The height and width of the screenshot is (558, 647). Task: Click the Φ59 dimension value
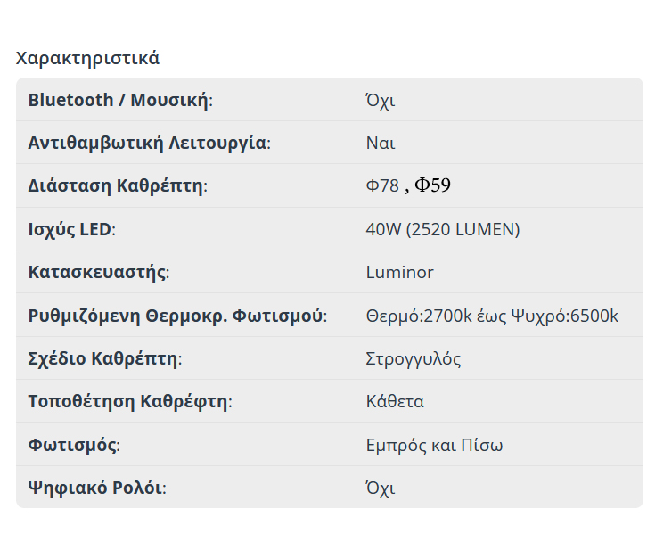(433, 185)
